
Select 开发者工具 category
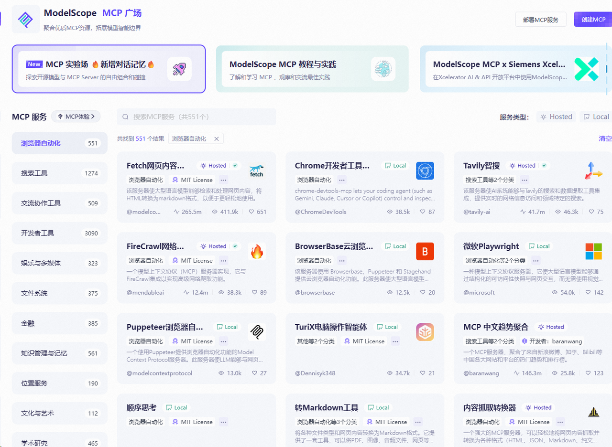[x=60, y=234]
